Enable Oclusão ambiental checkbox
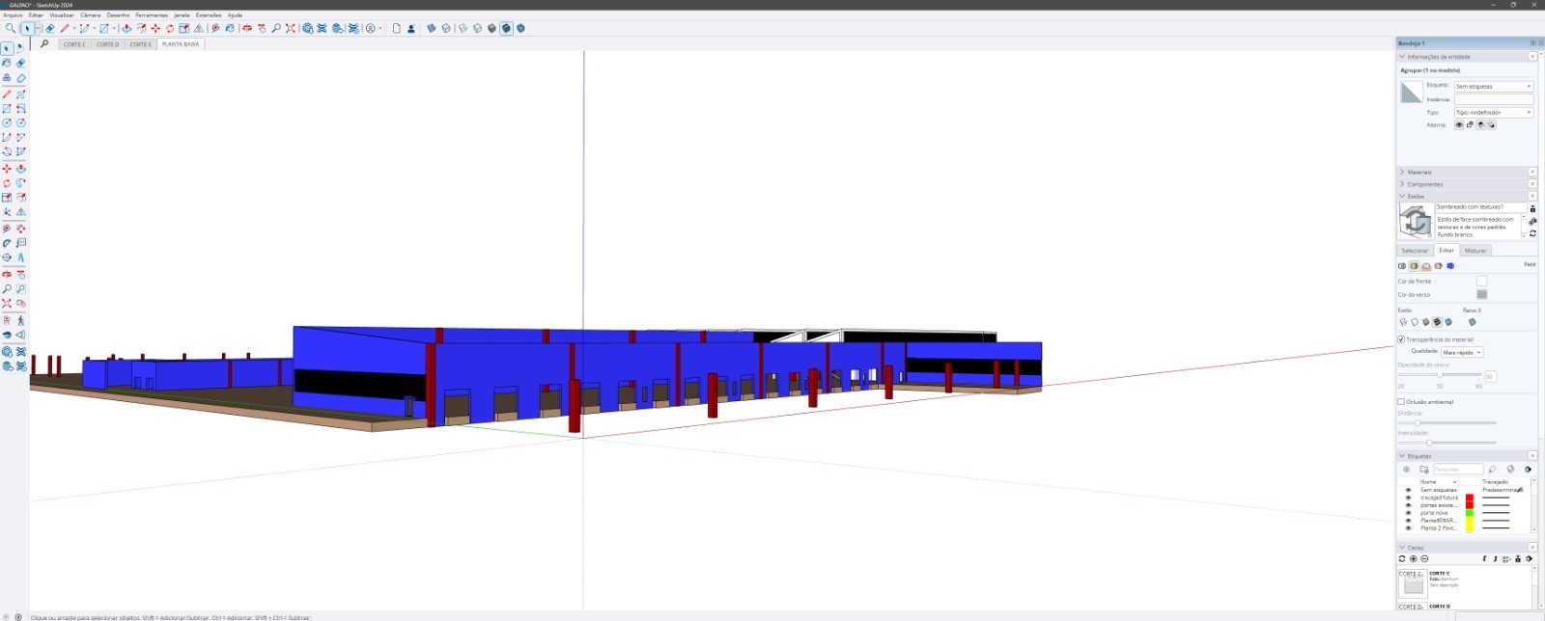The width and height of the screenshot is (1545, 621). (x=1401, y=402)
